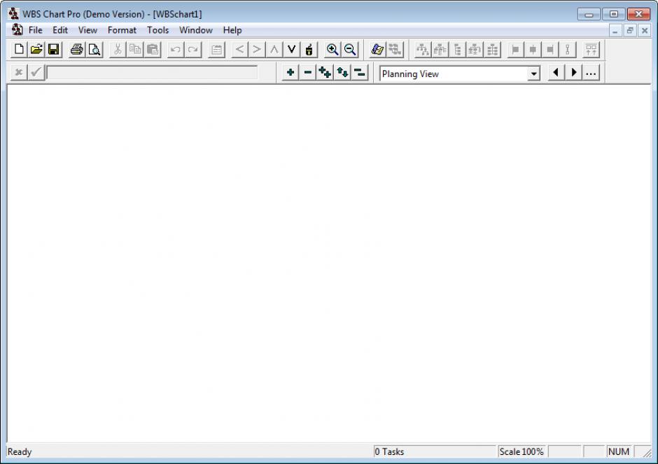
Task: Go to next view with right arrow
Action: tap(574, 73)
